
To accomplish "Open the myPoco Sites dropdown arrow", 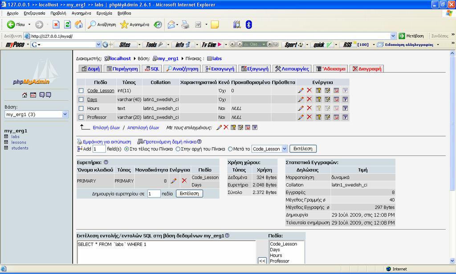I will coord(139,45).
